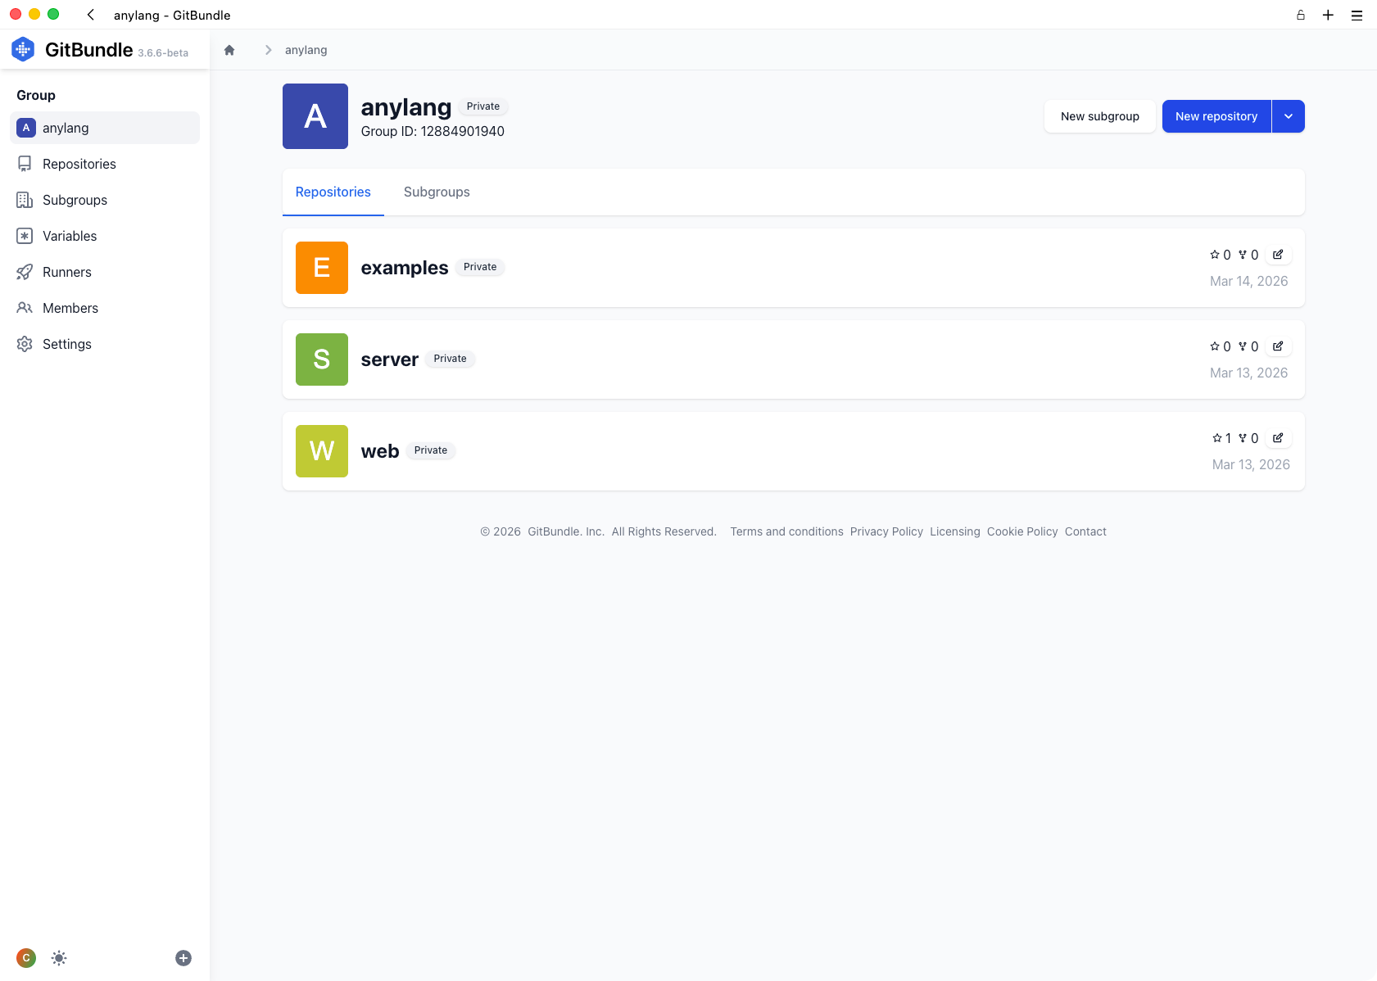Open the server repository name
This screenshot has width=1377, height=981.
click(390, 359)
